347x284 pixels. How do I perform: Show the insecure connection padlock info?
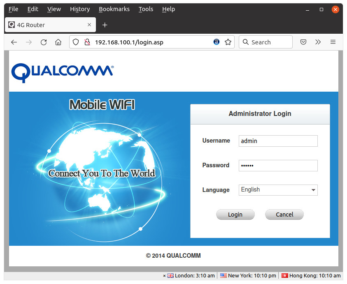click(x=87, y=42)
